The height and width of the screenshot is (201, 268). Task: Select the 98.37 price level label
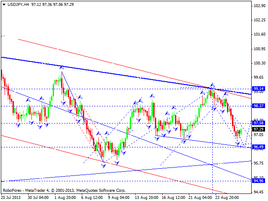coord(258,106)
